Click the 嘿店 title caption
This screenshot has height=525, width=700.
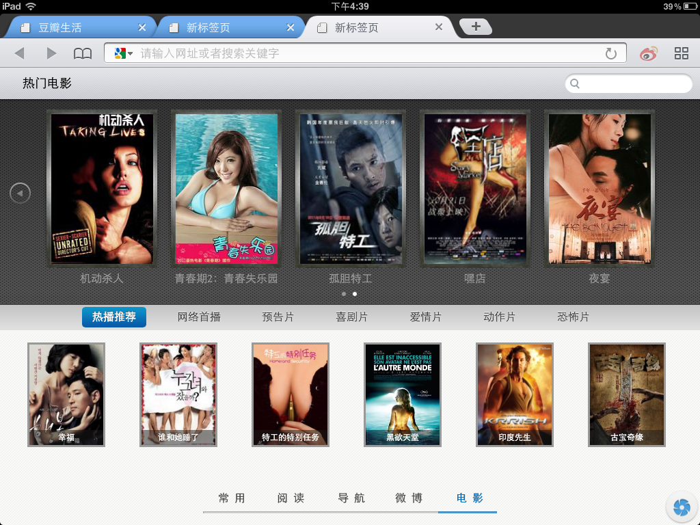click(475, 279)
